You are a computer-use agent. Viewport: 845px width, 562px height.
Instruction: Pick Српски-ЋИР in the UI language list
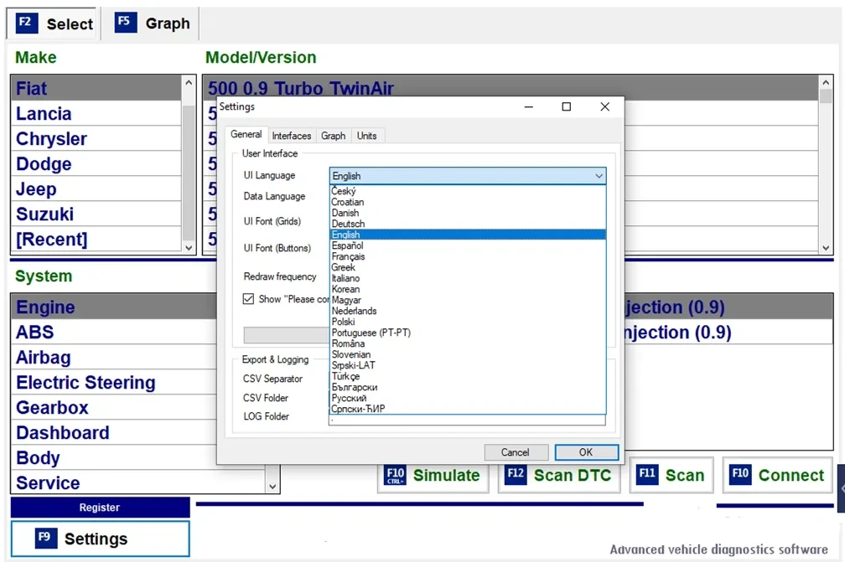click(467, 409)
